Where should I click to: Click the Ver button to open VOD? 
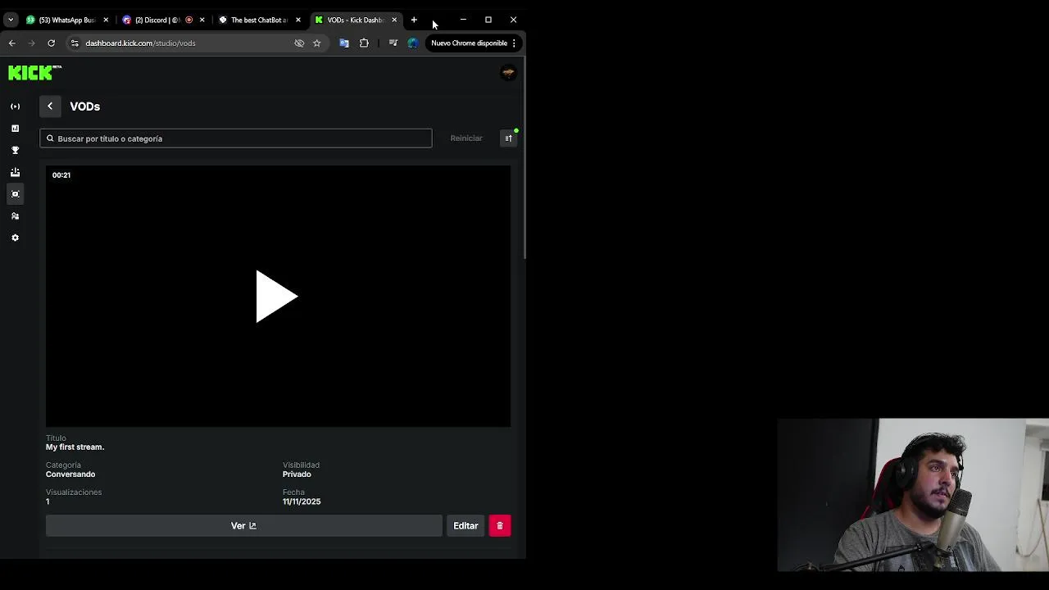tap(244, 526)
